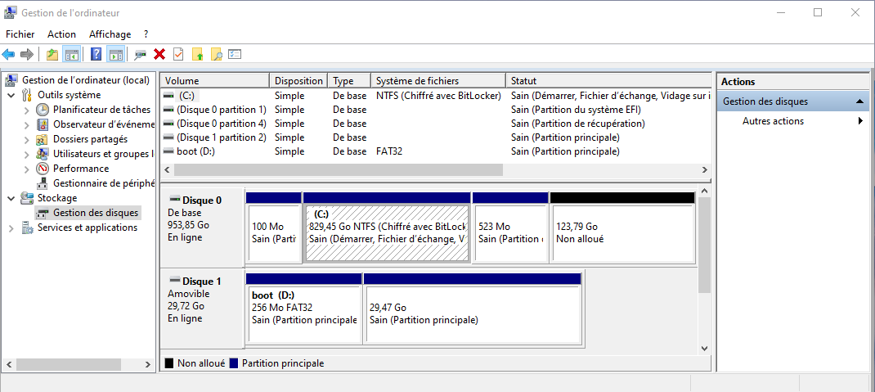
Task: Sort by the Disposition column header
Action: coord(298,81)
